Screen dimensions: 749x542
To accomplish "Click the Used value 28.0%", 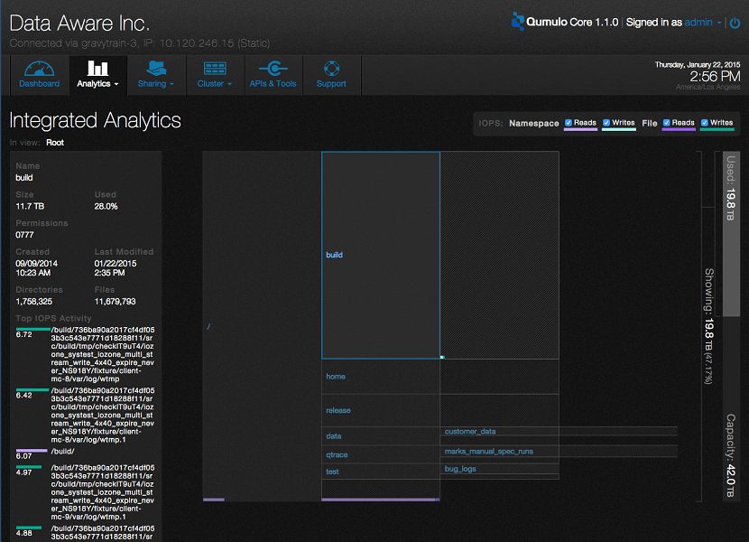I will [x=106, y=206].
